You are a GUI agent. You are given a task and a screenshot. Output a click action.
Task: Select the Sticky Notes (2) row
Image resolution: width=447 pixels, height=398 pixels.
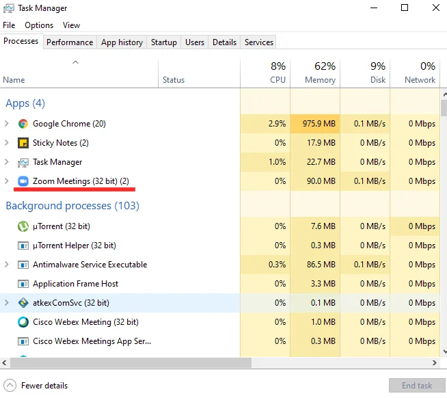[220, 143]
